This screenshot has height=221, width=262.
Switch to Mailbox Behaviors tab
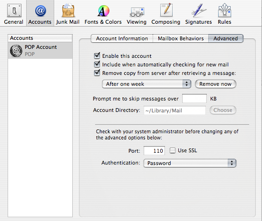pyautogui.click(x=181, y=38)
